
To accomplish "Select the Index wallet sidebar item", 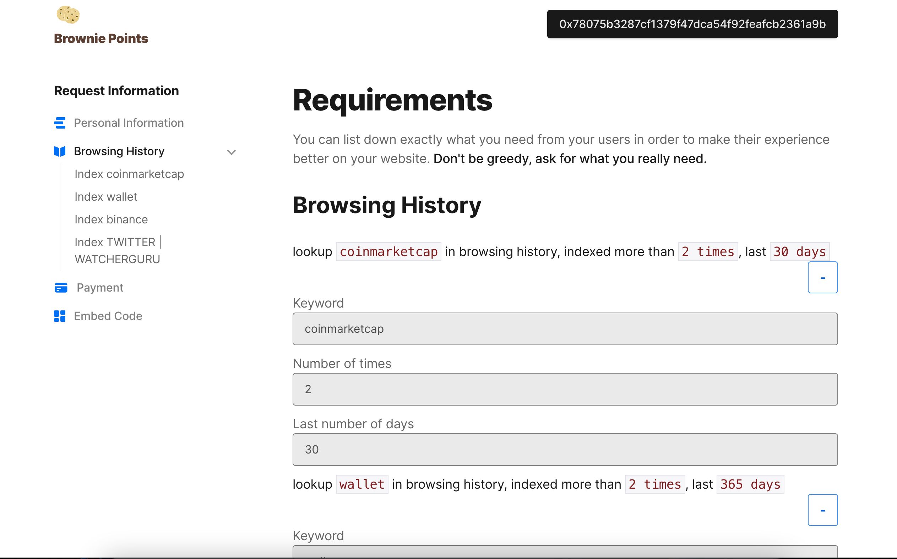I will 105,196.
